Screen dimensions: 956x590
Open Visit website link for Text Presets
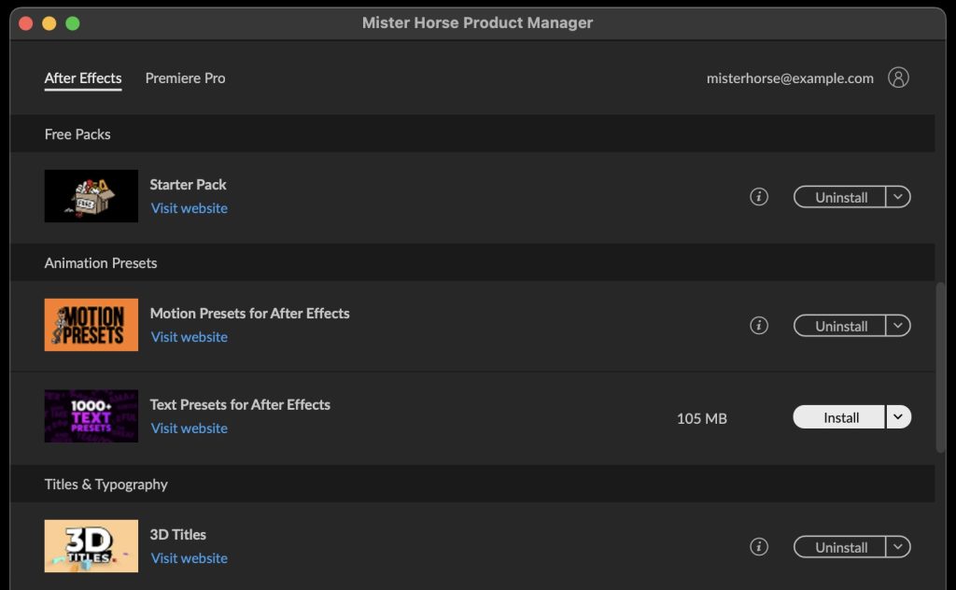[x=190, y=428]
